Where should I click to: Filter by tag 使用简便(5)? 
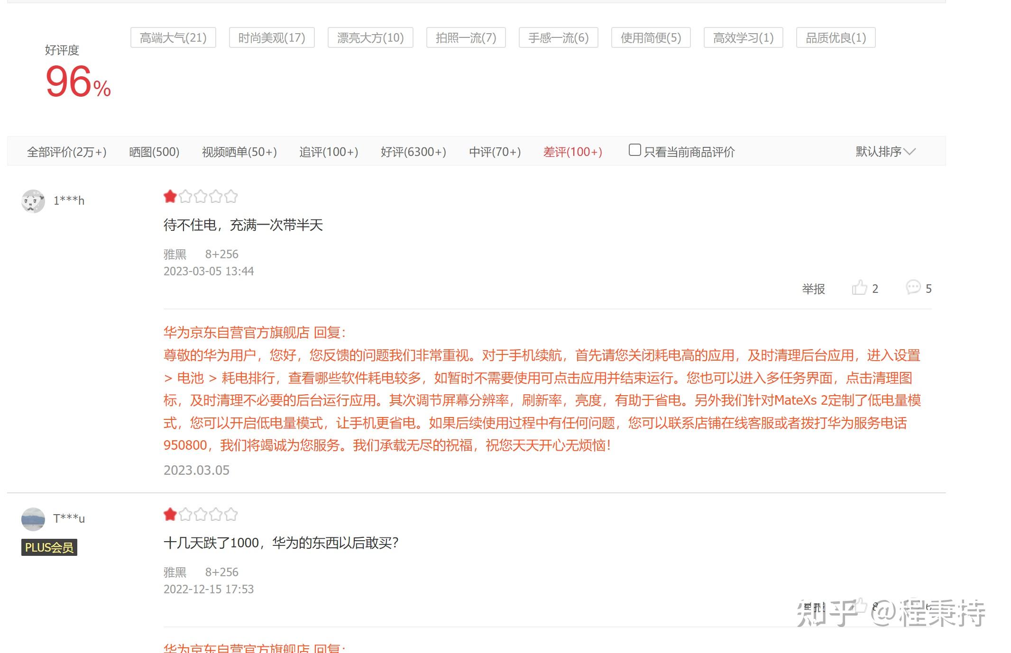pyautogui.click(x=651, y=37)
